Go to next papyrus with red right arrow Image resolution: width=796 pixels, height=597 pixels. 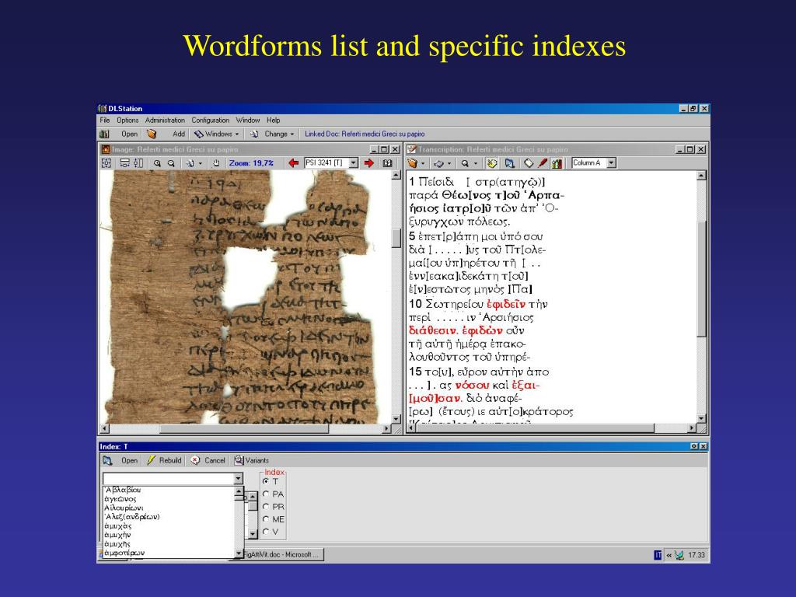pos(369,163)
